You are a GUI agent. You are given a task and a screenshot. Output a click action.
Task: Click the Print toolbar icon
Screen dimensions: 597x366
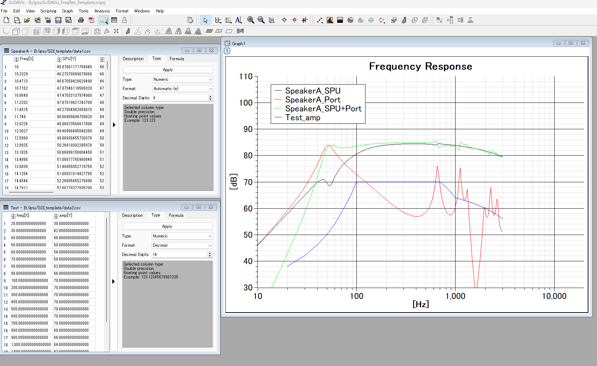(81, 20)
